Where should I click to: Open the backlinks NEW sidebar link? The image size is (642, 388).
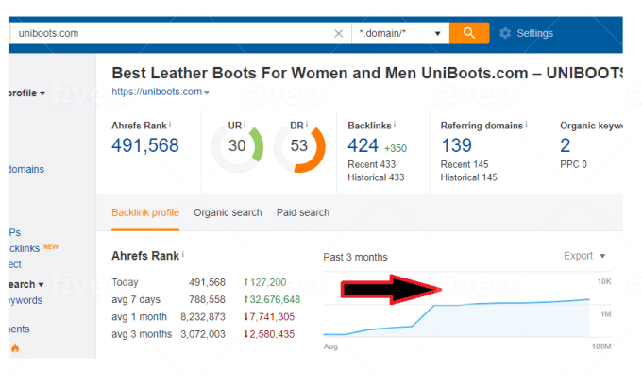click(34, 248)
